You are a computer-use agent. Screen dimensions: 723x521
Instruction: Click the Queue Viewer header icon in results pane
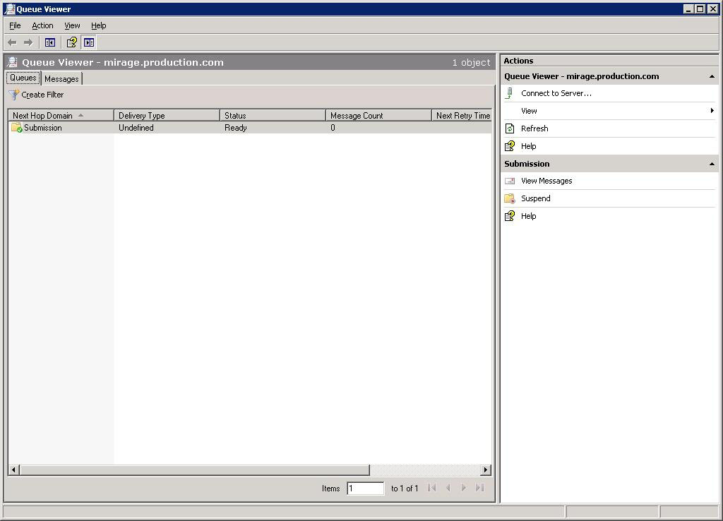[13, 62]
